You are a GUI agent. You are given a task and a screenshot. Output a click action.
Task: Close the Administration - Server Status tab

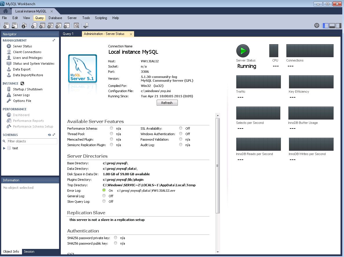point(131,34)
